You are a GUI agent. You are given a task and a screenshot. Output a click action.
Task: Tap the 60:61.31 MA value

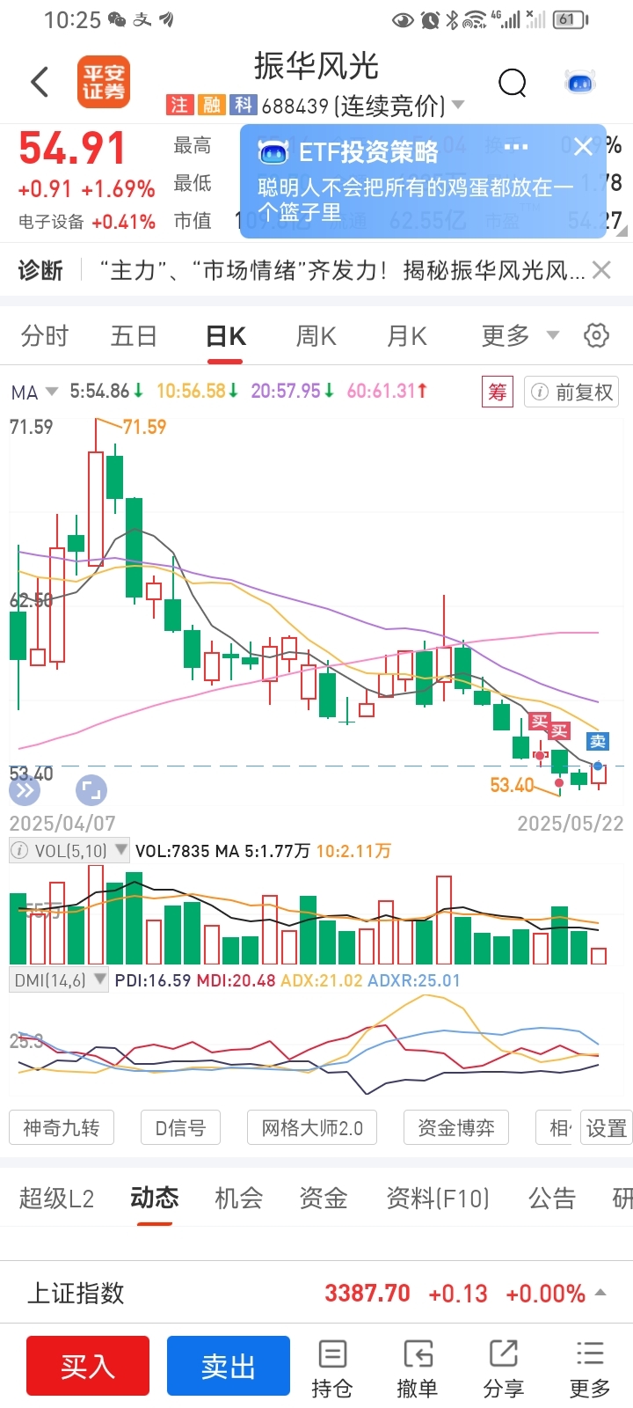click(x=388, y=391)
